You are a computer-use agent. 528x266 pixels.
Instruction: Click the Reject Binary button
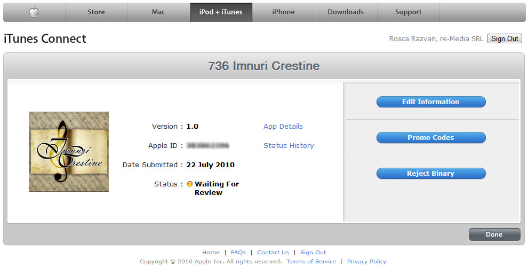click(x=431, y=173)
